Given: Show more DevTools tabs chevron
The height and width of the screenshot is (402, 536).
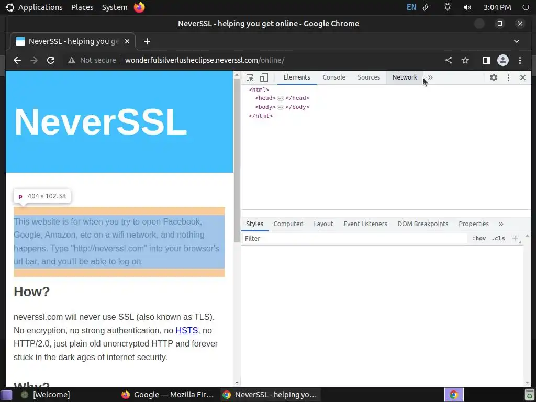Looking at the screenshot, I should [430, 77].
